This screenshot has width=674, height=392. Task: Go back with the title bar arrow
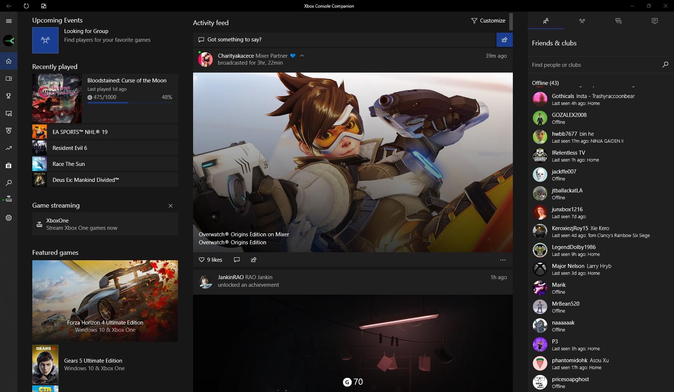pos(9,6)
